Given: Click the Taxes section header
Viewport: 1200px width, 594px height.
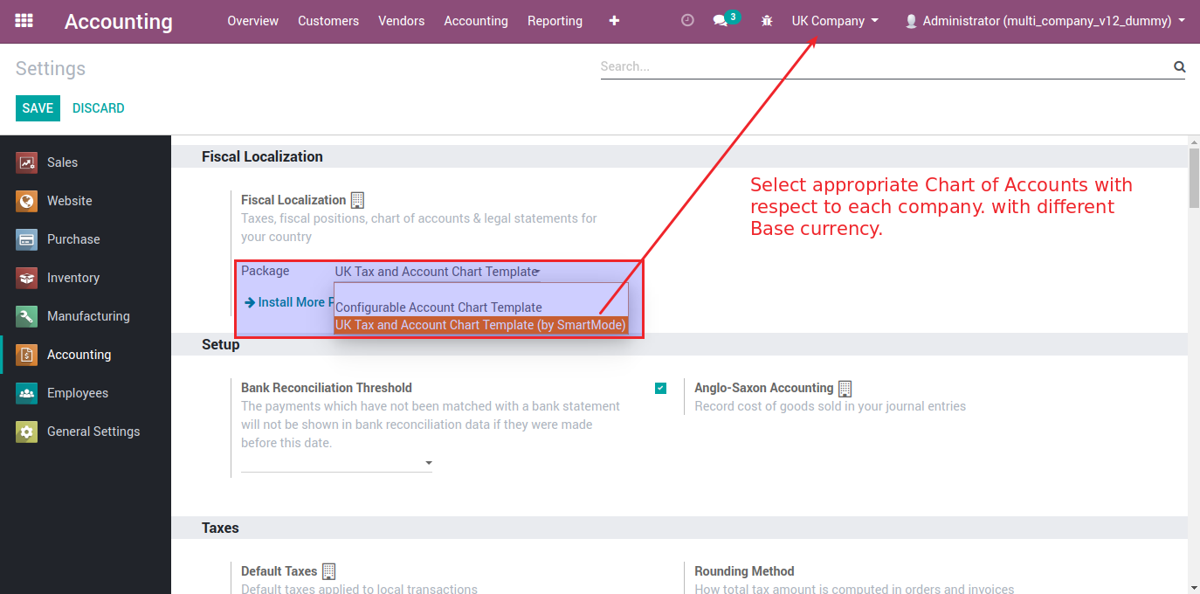Looking at the screenshot, I should (220, 528).
